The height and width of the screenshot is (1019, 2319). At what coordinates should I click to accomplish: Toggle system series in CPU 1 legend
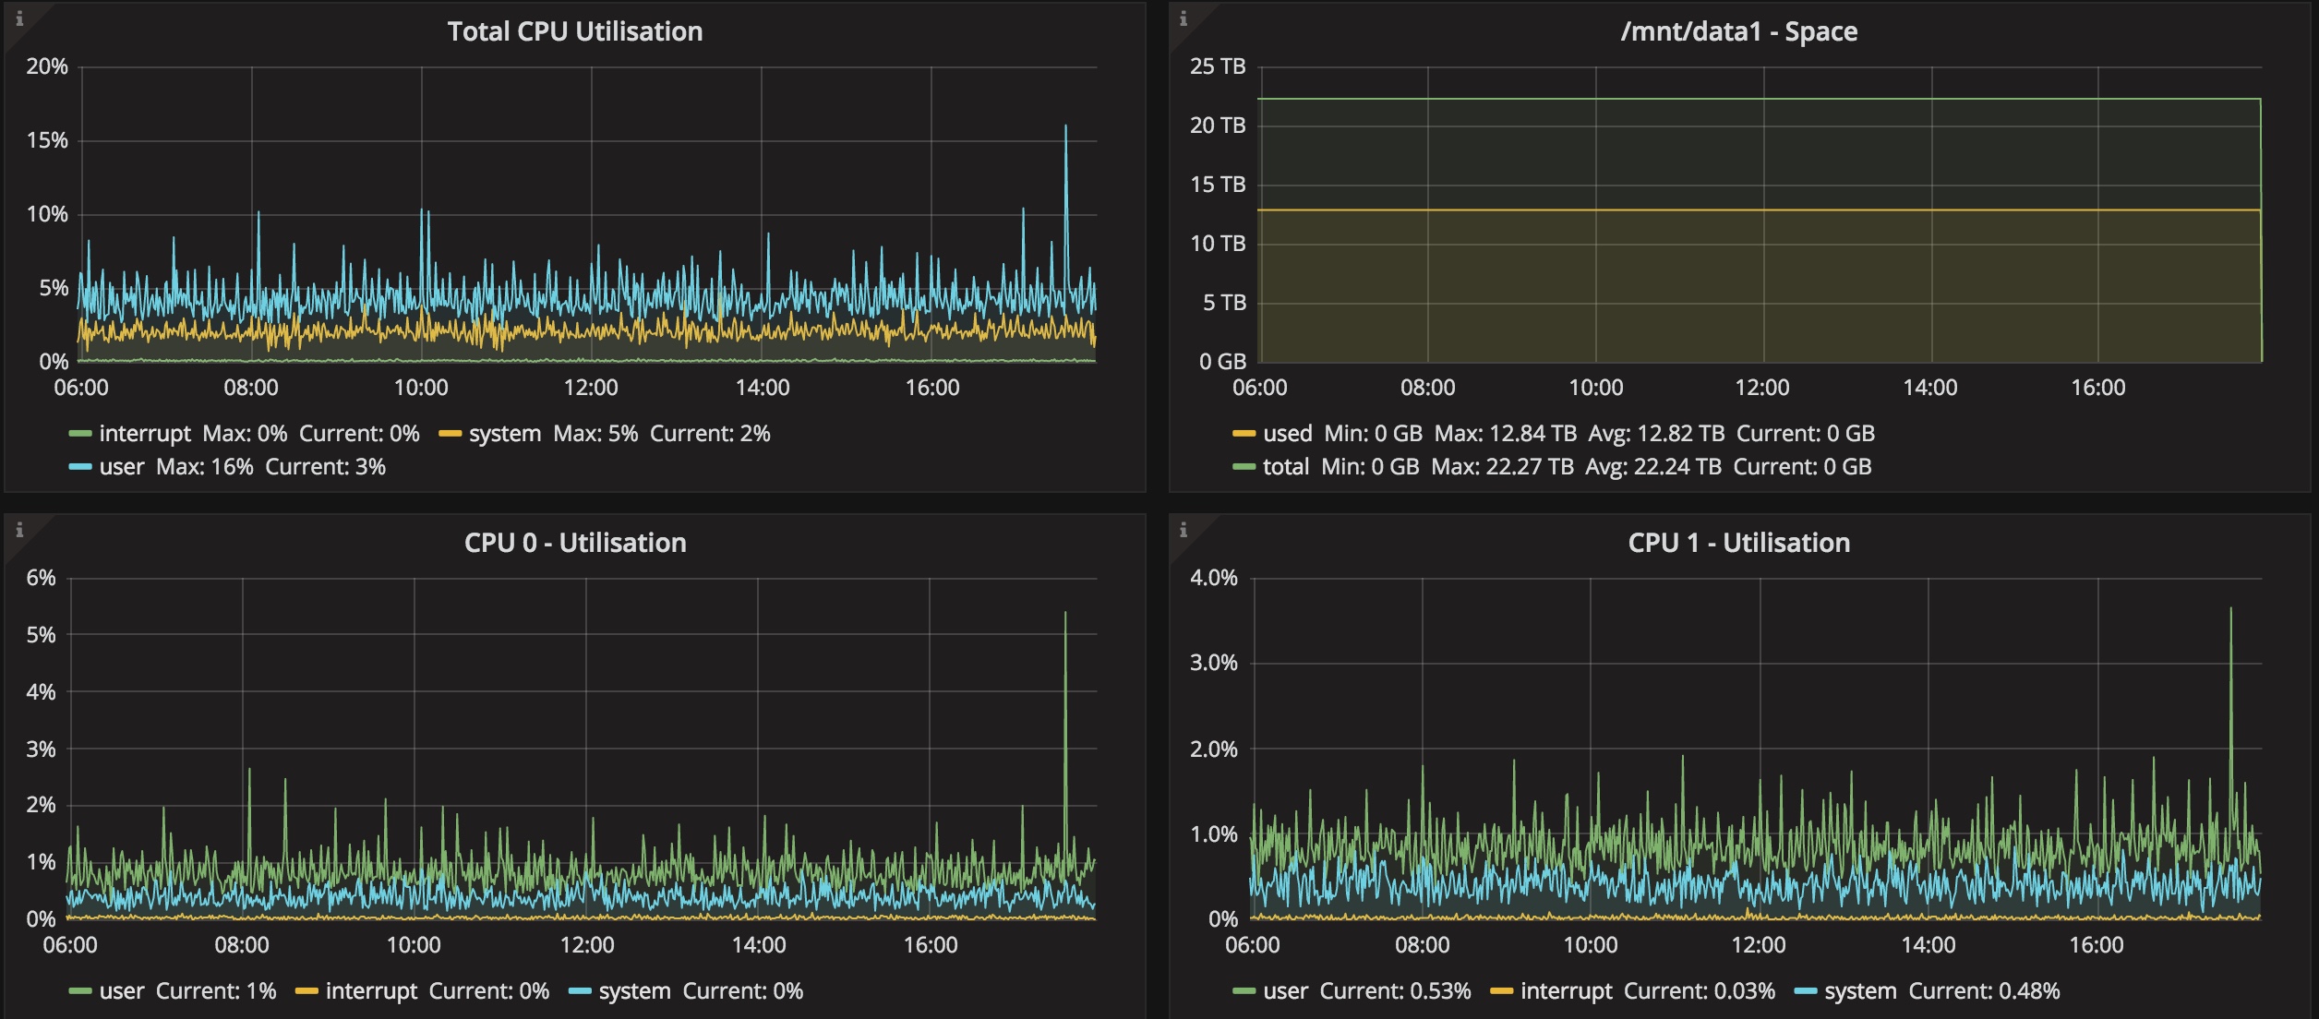coord(1859,991)
